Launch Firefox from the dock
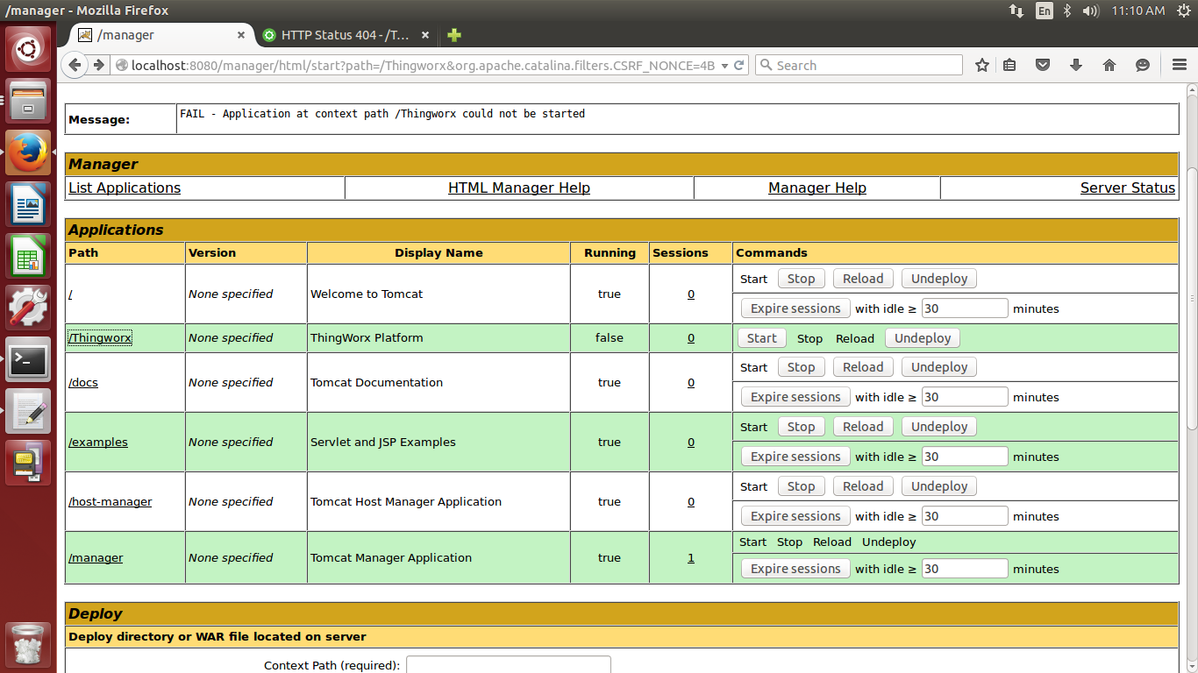This screenshot has height=673, width=1198. [28, 152]
